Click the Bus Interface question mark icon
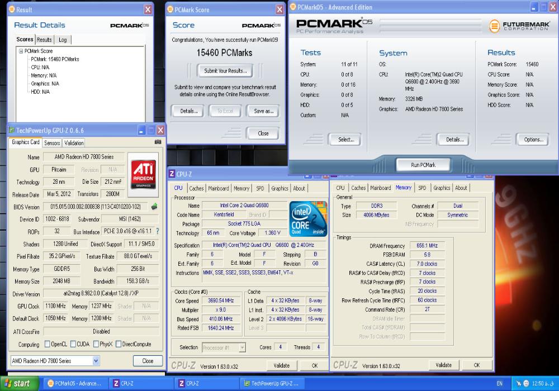 point(158,231)
